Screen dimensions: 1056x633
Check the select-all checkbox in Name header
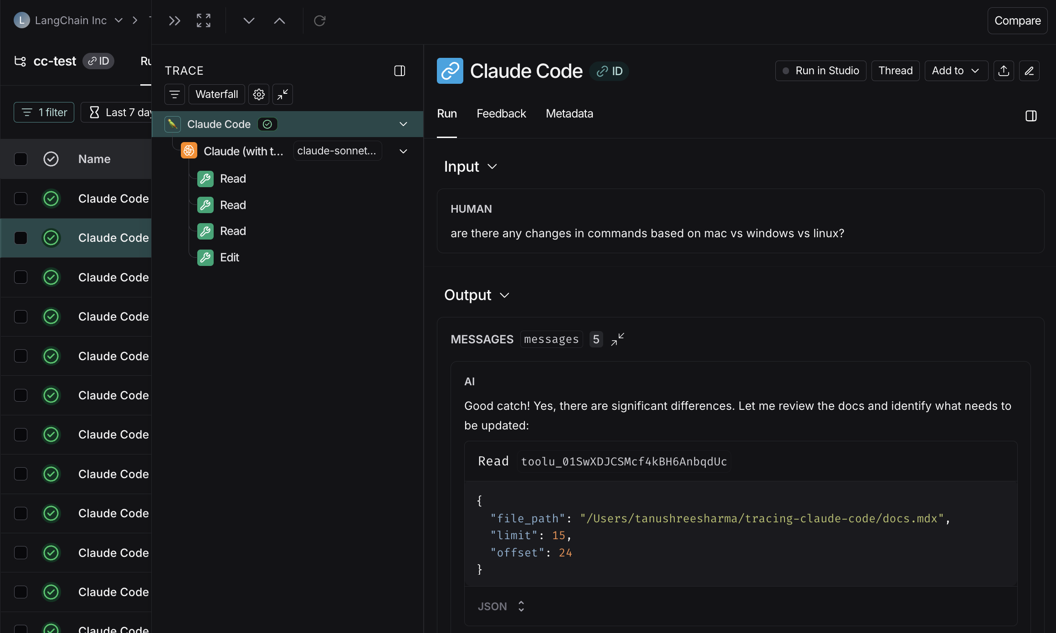click(21, 158)
